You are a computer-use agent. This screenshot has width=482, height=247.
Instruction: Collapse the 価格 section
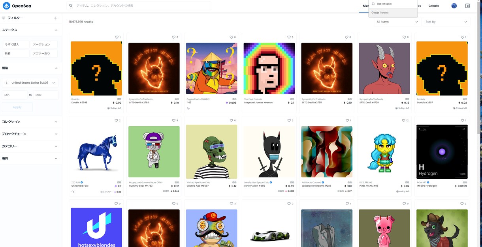click(x=31, y=68)
